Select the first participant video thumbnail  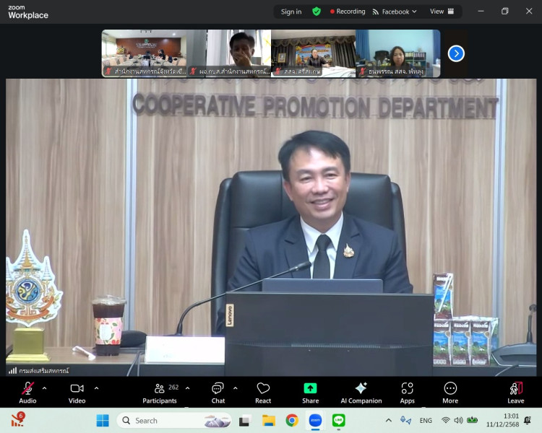point(143,53)
